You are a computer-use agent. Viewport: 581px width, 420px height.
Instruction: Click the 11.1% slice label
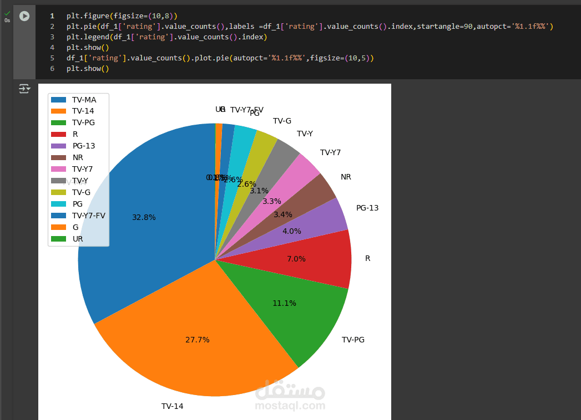[x=284, y=304]
